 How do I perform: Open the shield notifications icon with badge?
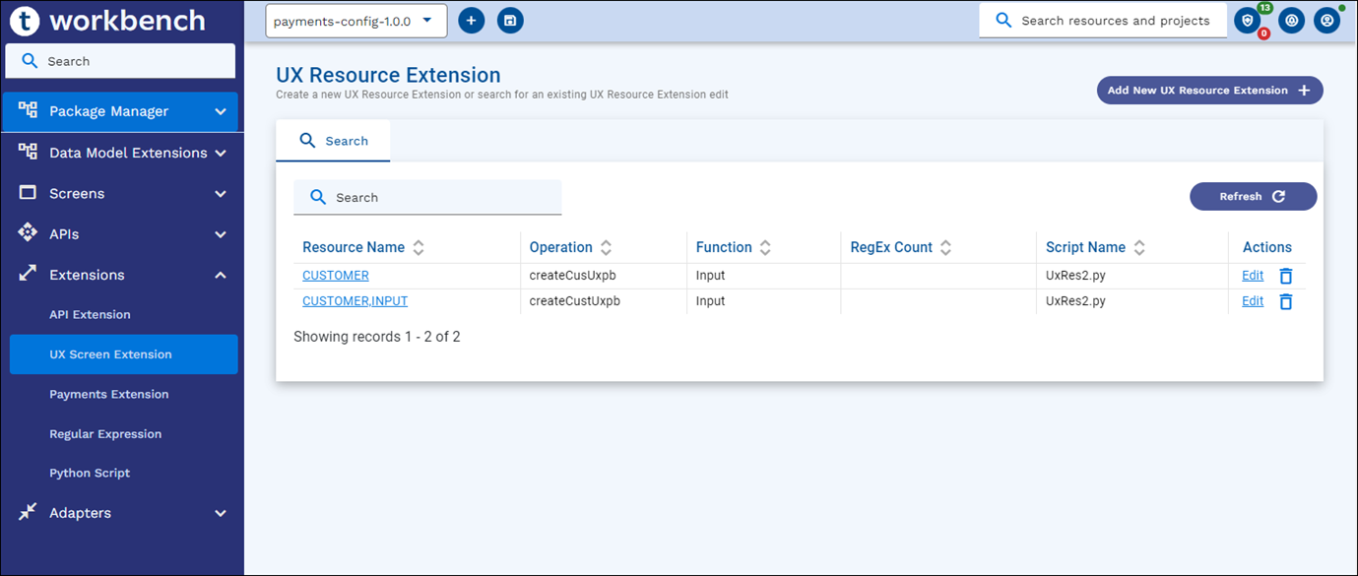pos(1249,21)
